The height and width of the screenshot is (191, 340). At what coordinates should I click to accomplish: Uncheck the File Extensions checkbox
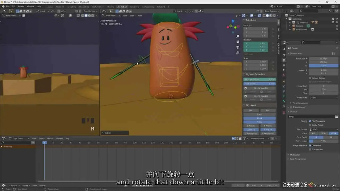tap(310, 121)
